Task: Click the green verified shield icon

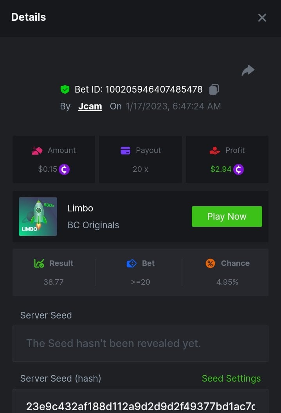Action: (65, 89)
